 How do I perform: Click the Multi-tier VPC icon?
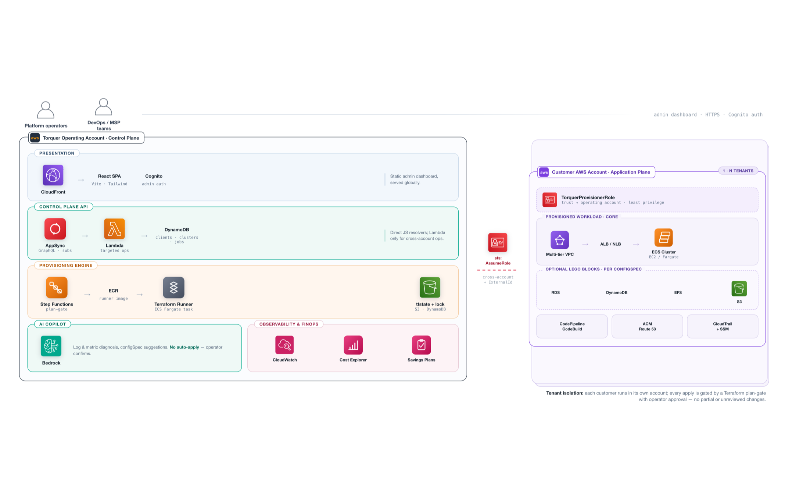pos(560,240)
